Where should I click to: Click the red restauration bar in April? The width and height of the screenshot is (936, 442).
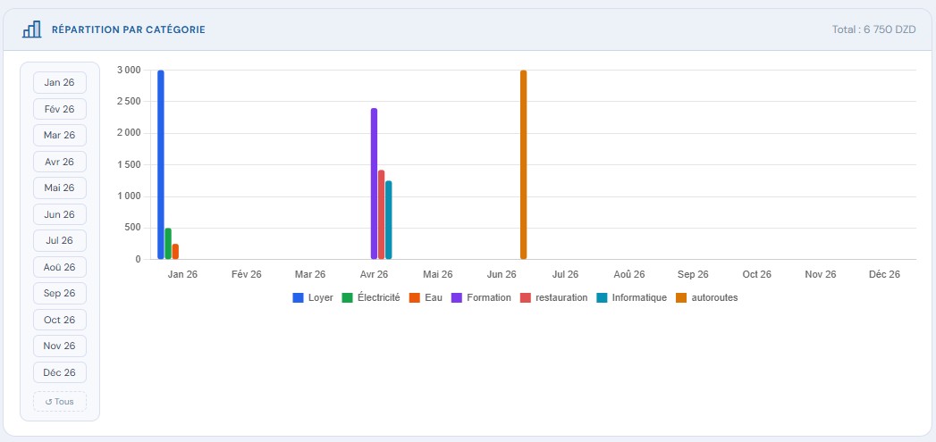pyautogui.click(x=382, y=214)
